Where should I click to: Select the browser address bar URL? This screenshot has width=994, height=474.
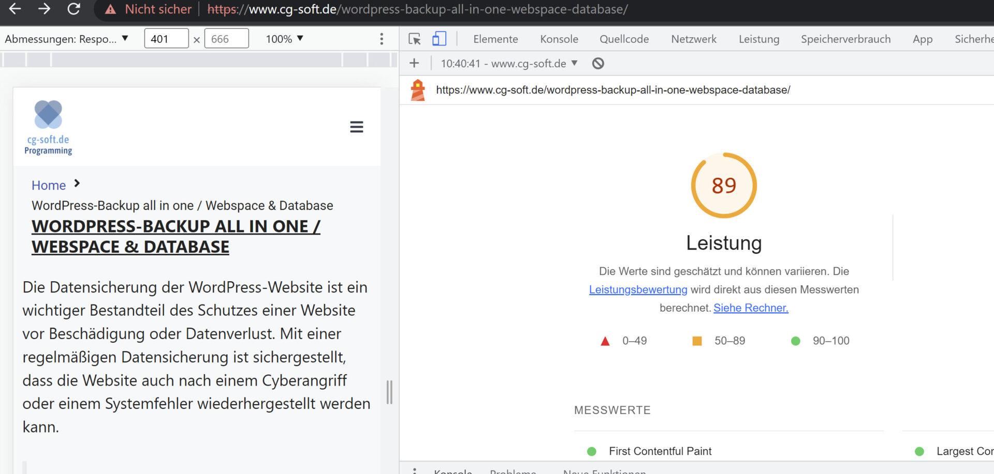click(x=417, y=9)
